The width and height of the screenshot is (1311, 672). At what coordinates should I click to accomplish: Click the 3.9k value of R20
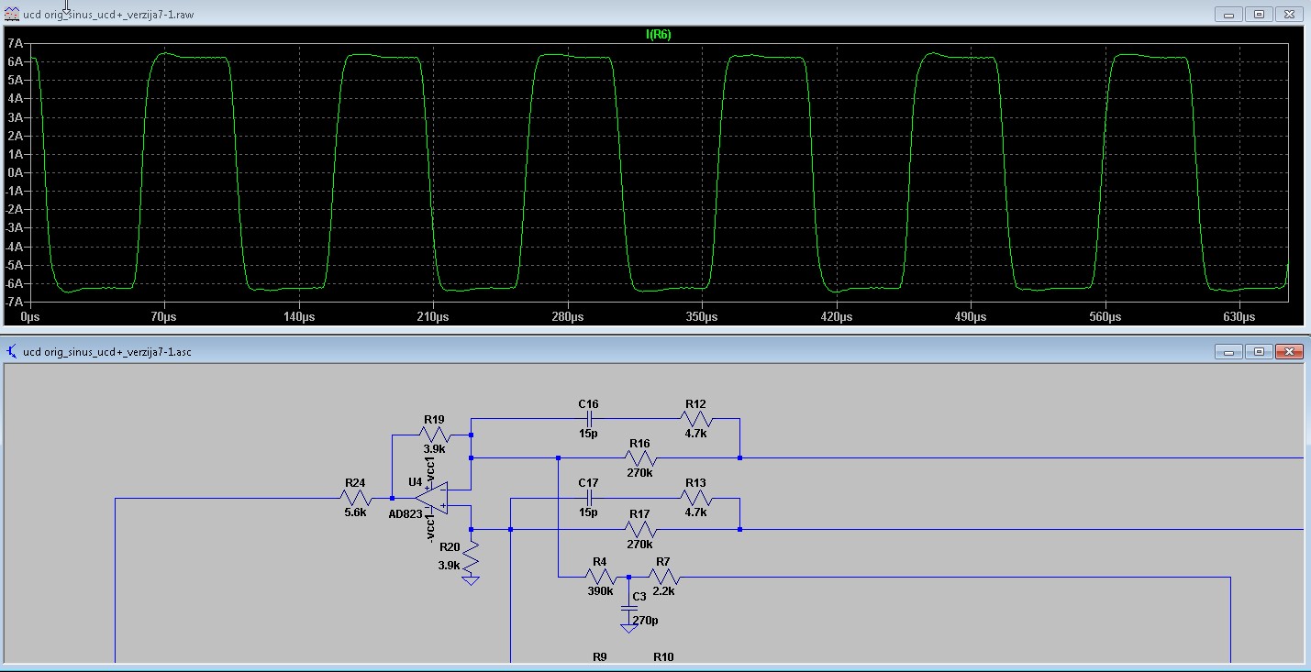pyautogui.click(x=450, y=566)
